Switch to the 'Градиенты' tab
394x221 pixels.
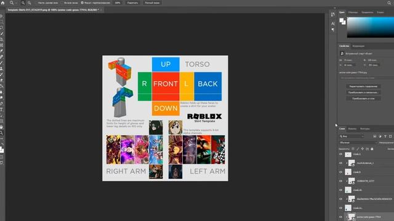point(367,12)
